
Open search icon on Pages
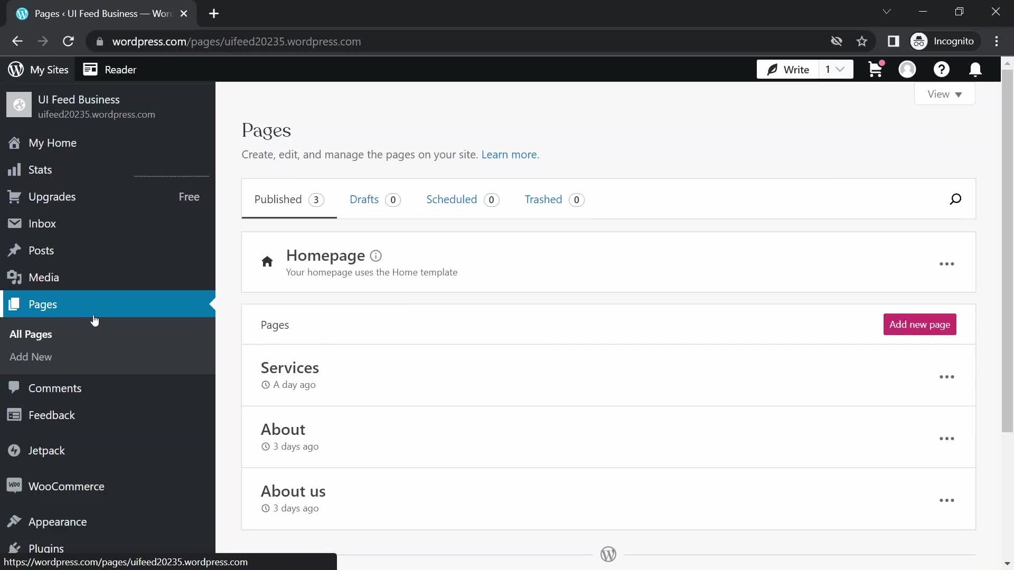coord(955,199)
